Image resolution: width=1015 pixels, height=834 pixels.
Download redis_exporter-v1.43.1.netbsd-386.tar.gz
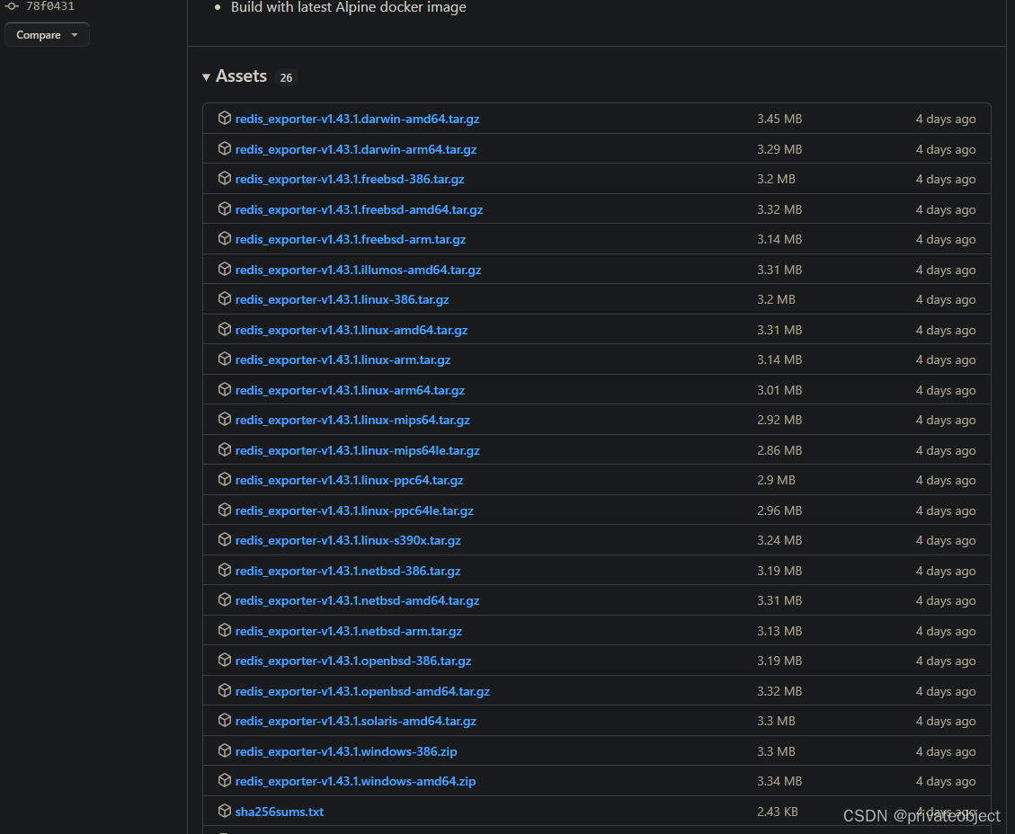point(348,571)
